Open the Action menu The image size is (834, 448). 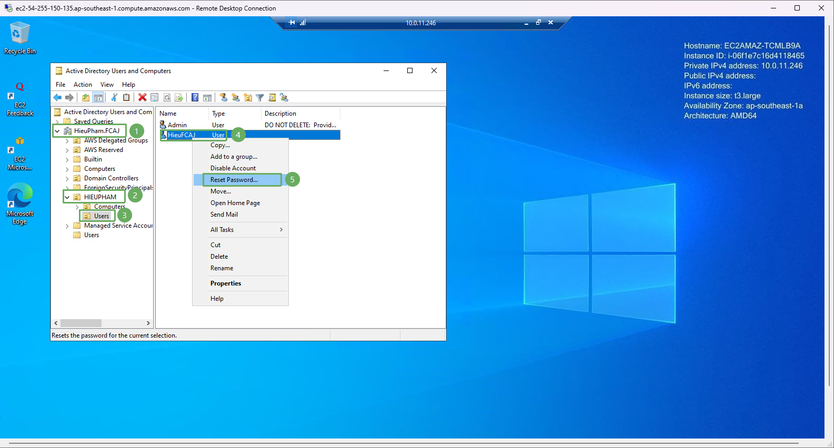83,85
